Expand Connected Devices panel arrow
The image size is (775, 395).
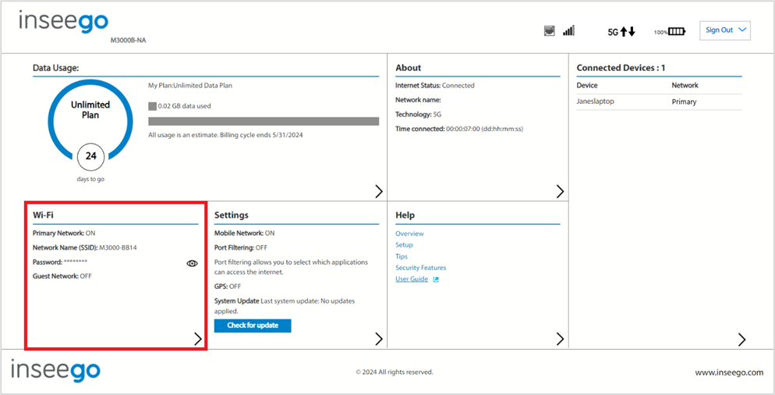[x=741, y=339]
